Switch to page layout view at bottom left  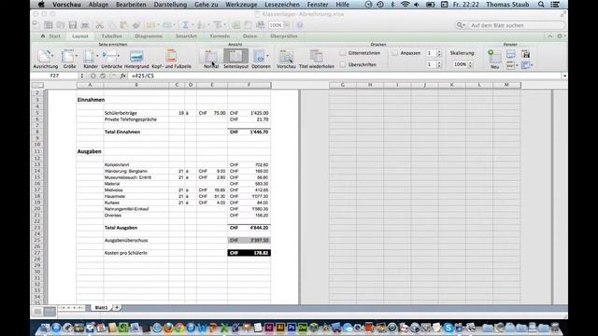point(50,312)
